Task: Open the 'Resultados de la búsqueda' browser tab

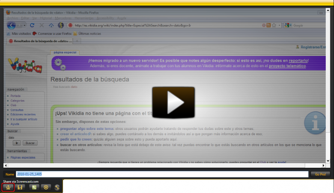Action: (x=39, y=41)
